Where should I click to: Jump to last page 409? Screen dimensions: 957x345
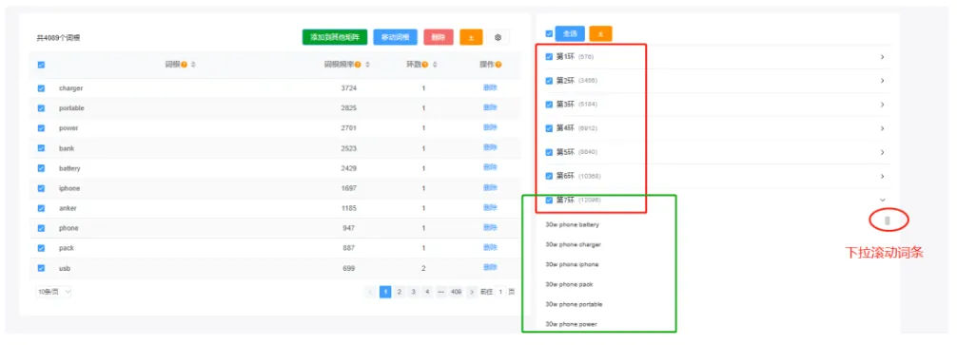pos(456,292)
